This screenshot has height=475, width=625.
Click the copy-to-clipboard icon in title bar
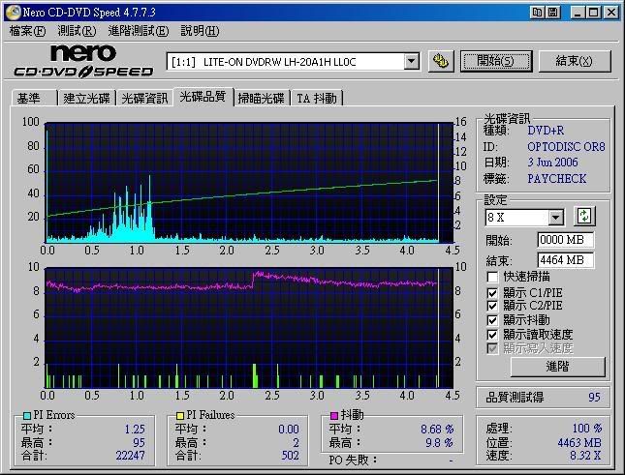[538, 13]
